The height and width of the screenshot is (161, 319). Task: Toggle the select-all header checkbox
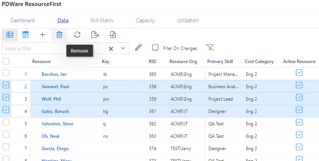pyautogui.click(x=6, y=61)
